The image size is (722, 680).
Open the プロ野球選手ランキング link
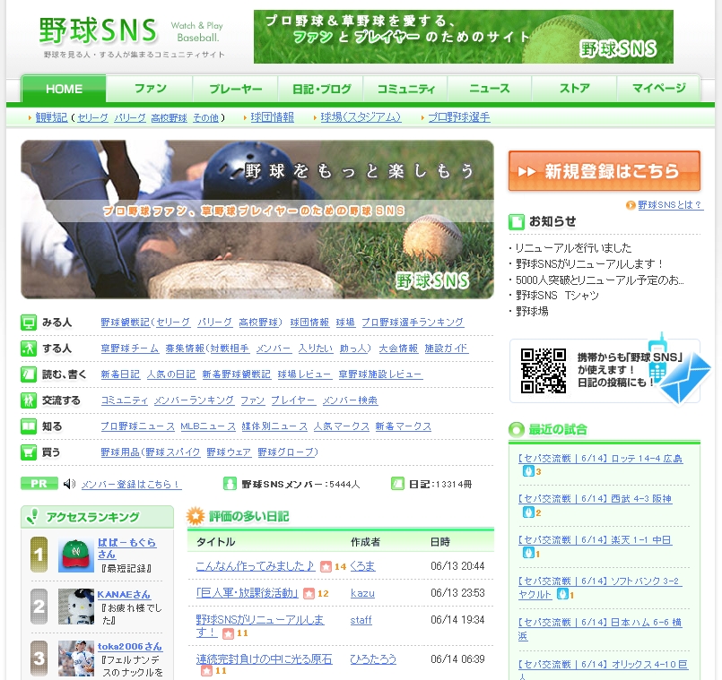413,322
